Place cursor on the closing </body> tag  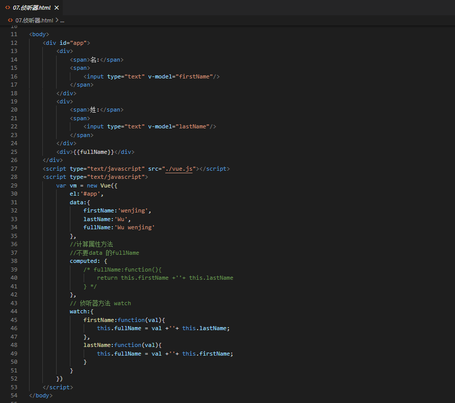pos(41,395)
